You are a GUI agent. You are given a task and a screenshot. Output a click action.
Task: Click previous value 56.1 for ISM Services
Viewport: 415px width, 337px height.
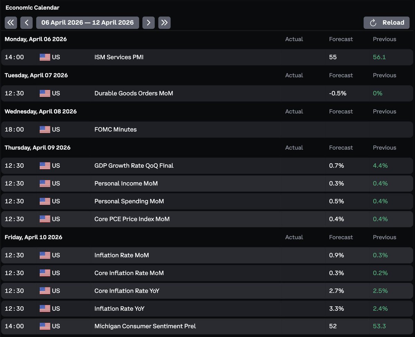(x=379, y=57)
